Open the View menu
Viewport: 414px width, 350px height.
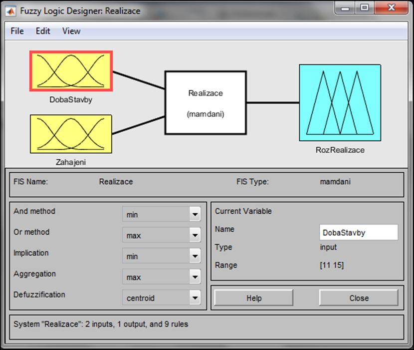tap(71, 31)
